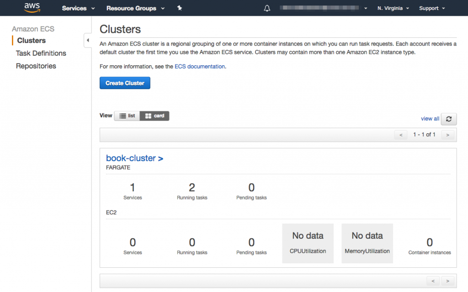Click the '1 - 1 of 1' pagination text
Image resolution: width=468 pixels, height=292 pixels.
click(424, 135)
